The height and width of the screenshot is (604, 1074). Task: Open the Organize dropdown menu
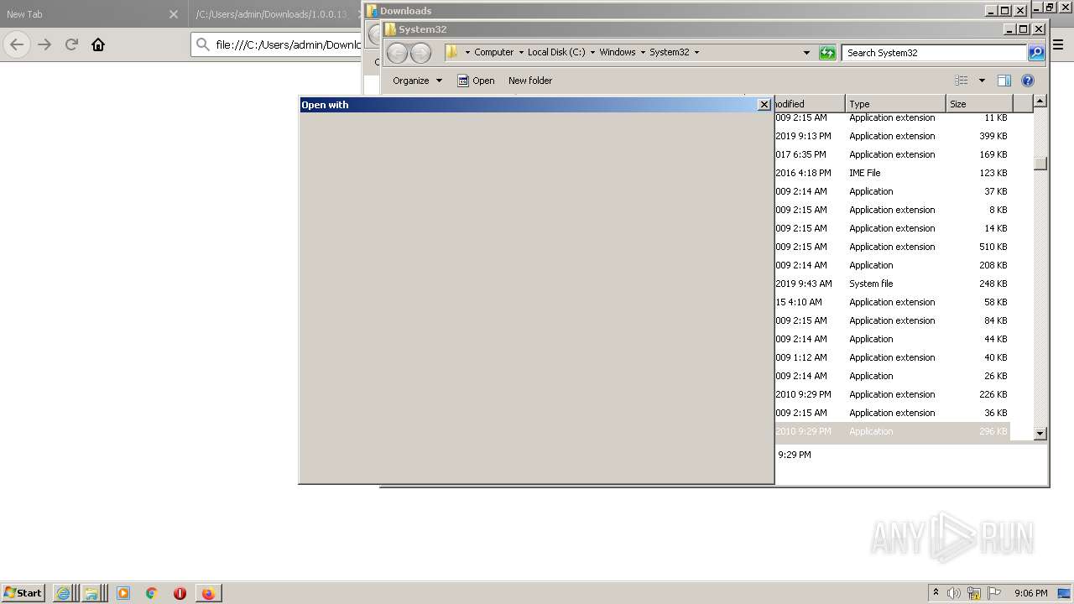[x=417, y=81]
